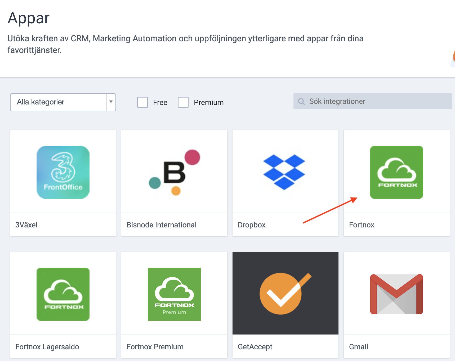The width and height of the screenshot is (455, 361).
Task: Click the Bisnode International app name
Action: pos(162,225)
